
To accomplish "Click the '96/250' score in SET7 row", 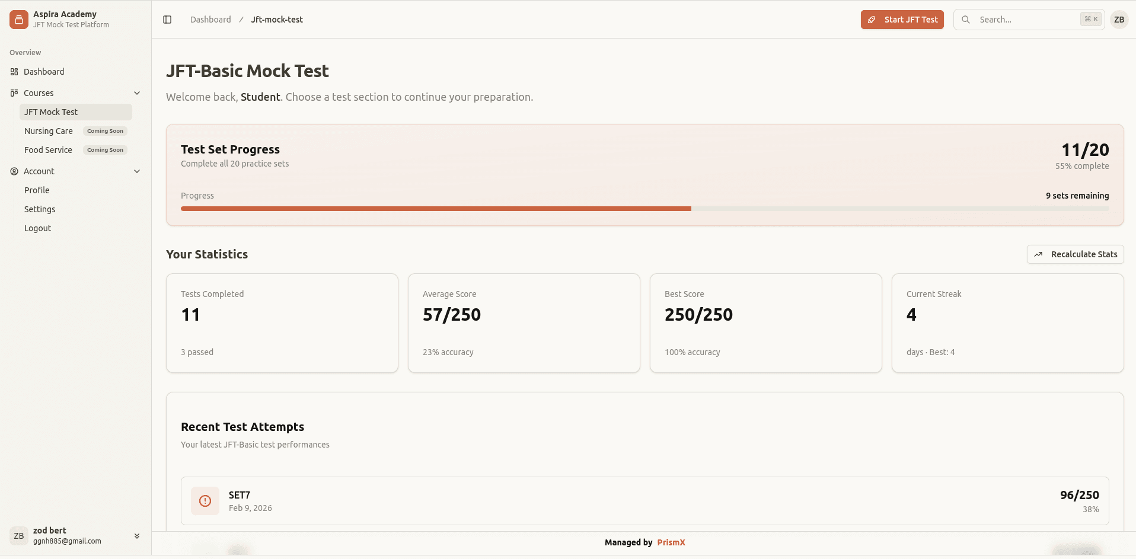I will pyautogui.click(x=1080, y=495).
